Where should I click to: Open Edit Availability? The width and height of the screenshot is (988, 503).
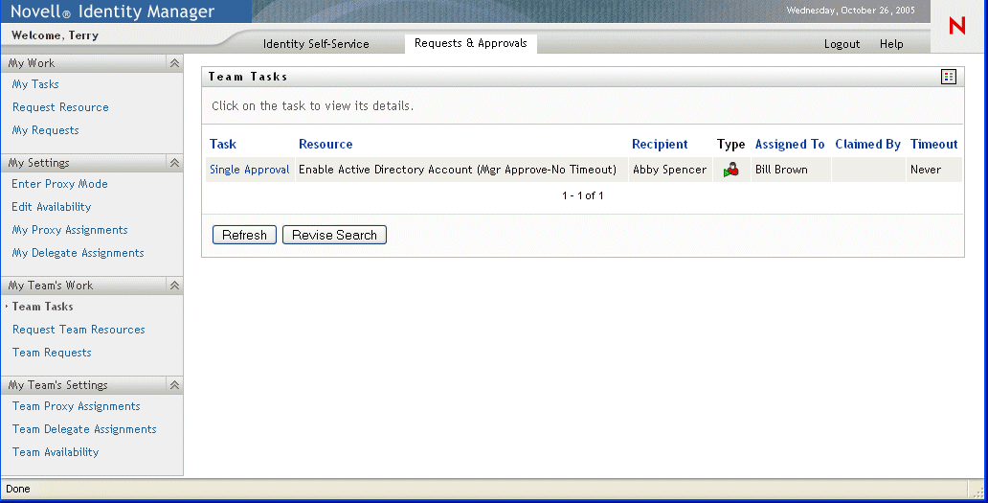click(x=51, y=207)
